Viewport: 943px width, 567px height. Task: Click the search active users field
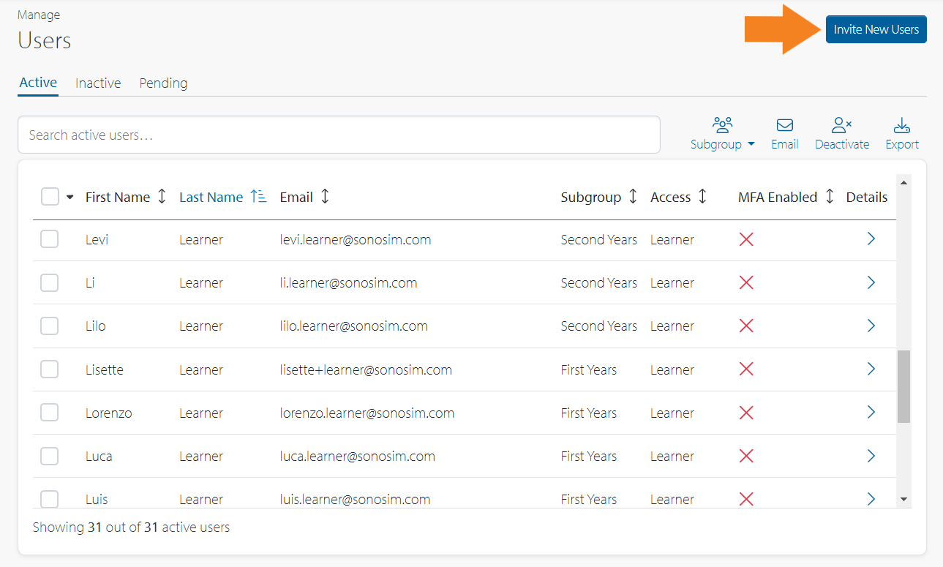pyautogui.click(x=339, y=135)
